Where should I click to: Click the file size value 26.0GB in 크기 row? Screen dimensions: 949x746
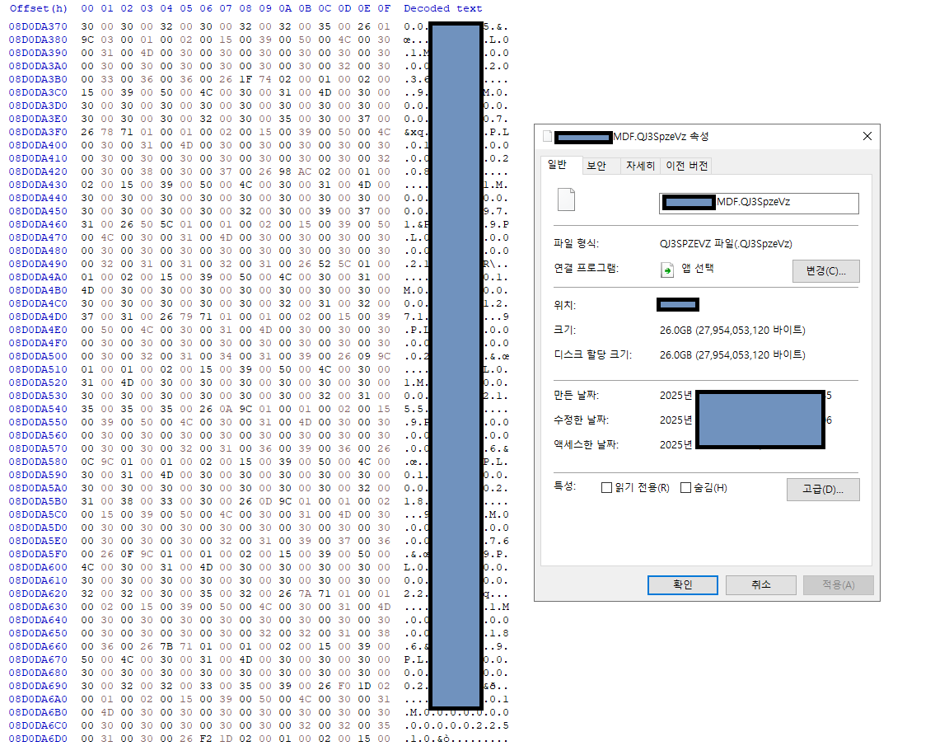tap(732, 330)
